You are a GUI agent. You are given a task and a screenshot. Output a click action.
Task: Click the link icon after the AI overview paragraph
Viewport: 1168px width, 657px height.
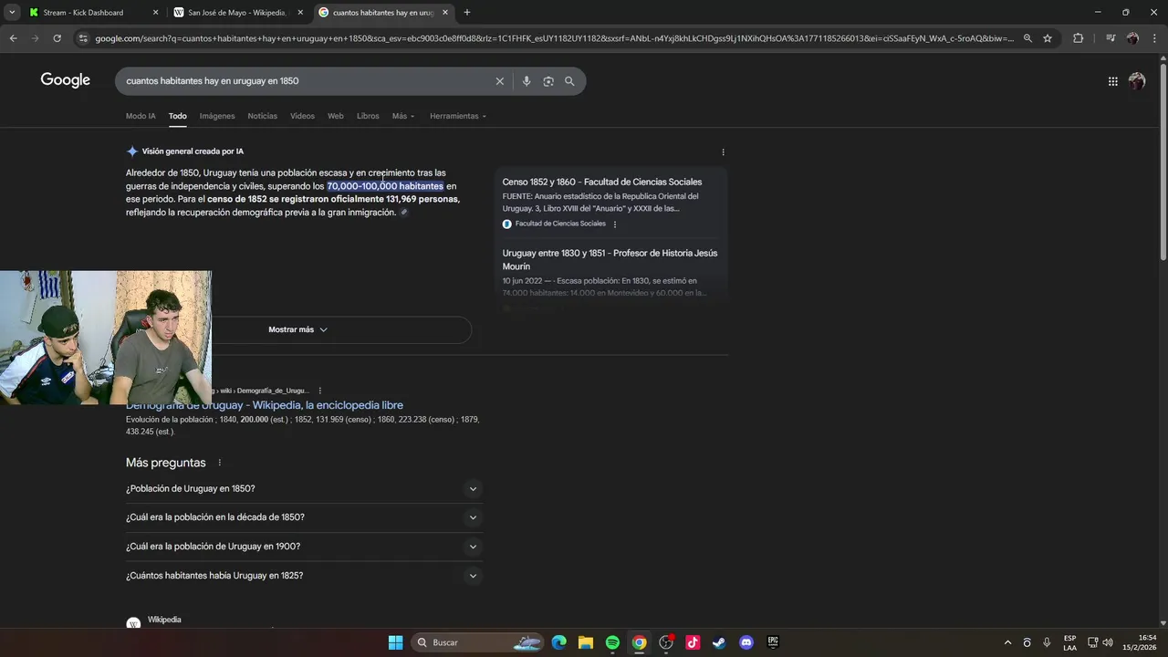tap(404, 213)
